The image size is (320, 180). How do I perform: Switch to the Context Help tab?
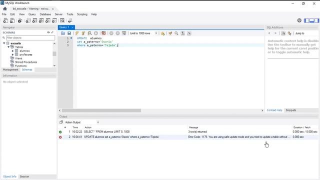[x=274, y=110]
